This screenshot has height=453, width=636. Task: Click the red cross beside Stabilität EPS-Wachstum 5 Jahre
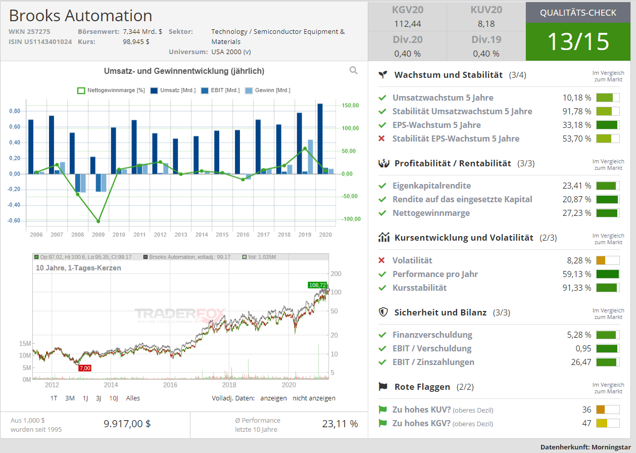point(382,139)
